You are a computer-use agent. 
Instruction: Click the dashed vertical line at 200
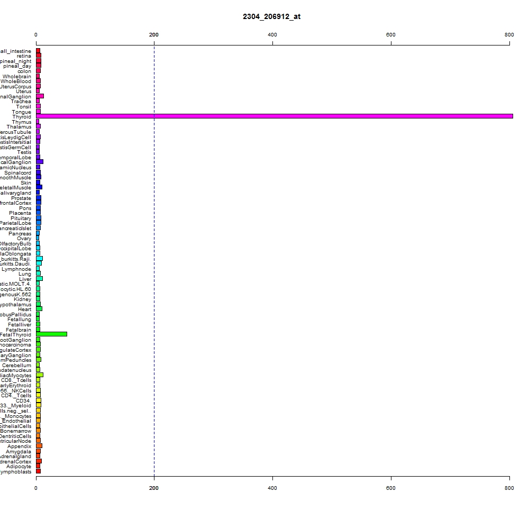(x=154, y=260)
